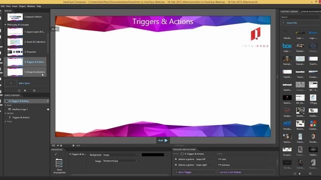Toggle visibility of the IntuiFace-Logo 1 item
Viewport: 321px width, 180px height.
click(x=48, y=109)
